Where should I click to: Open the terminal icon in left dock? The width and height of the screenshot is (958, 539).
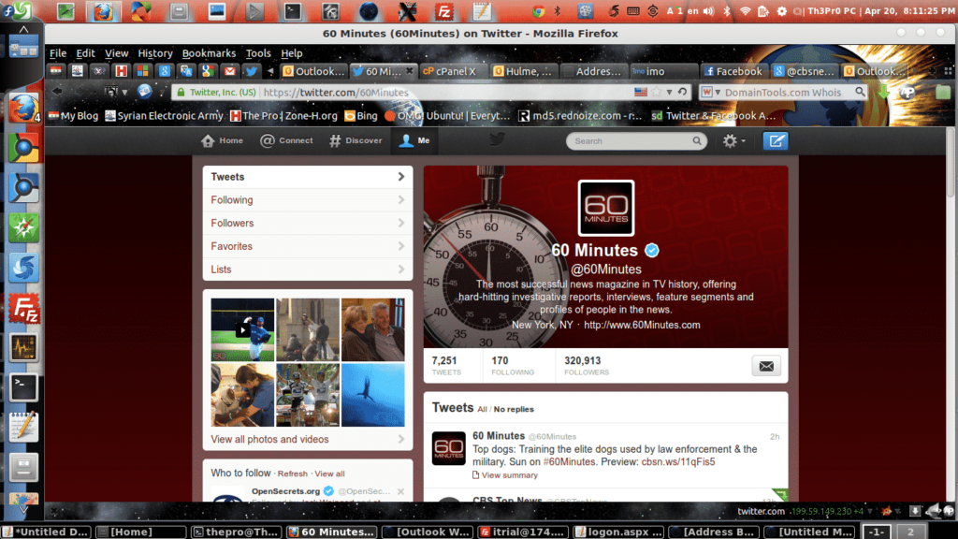23,386
